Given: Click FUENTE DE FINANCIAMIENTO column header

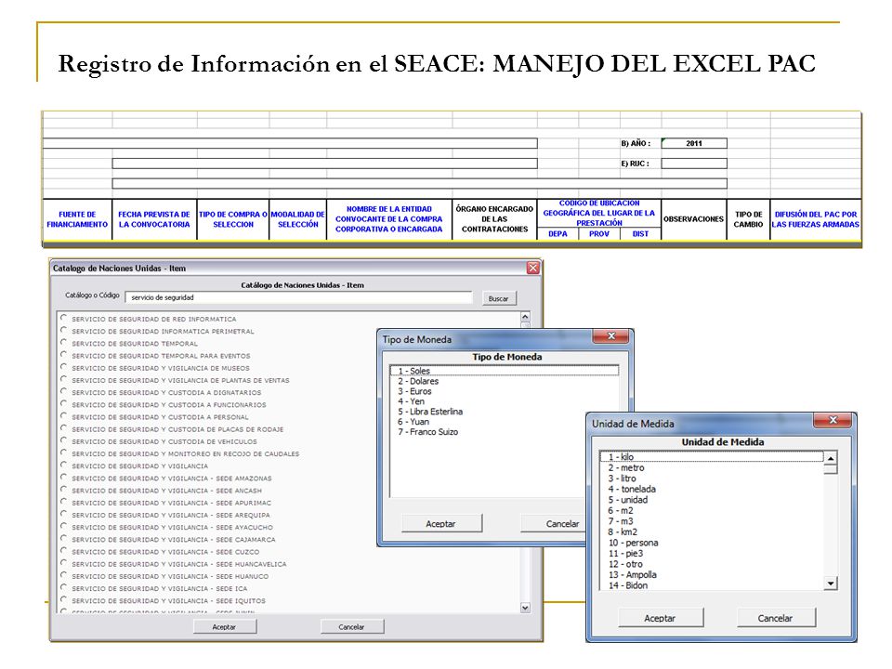Looking at the screenshot, I should click(77, 219).
